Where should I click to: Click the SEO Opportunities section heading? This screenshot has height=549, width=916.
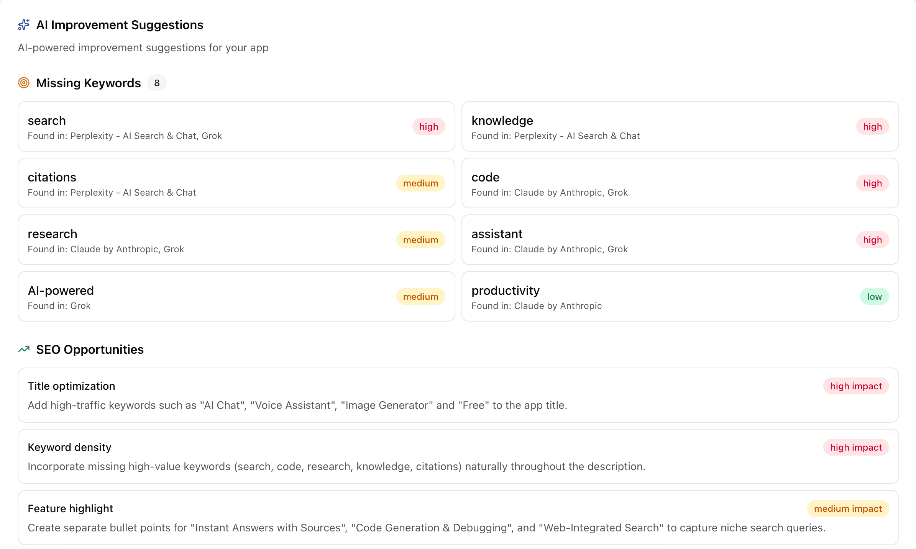[90, 349]
